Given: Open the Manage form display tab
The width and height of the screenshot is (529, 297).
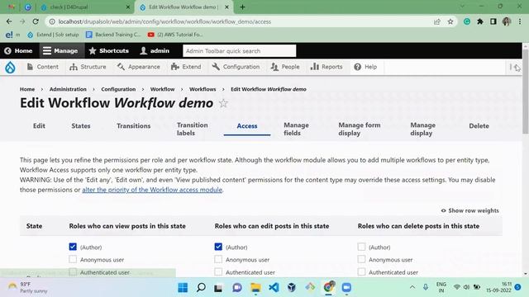Looking at the screenshot, I should pyautogui.click(x=360, y=129).
